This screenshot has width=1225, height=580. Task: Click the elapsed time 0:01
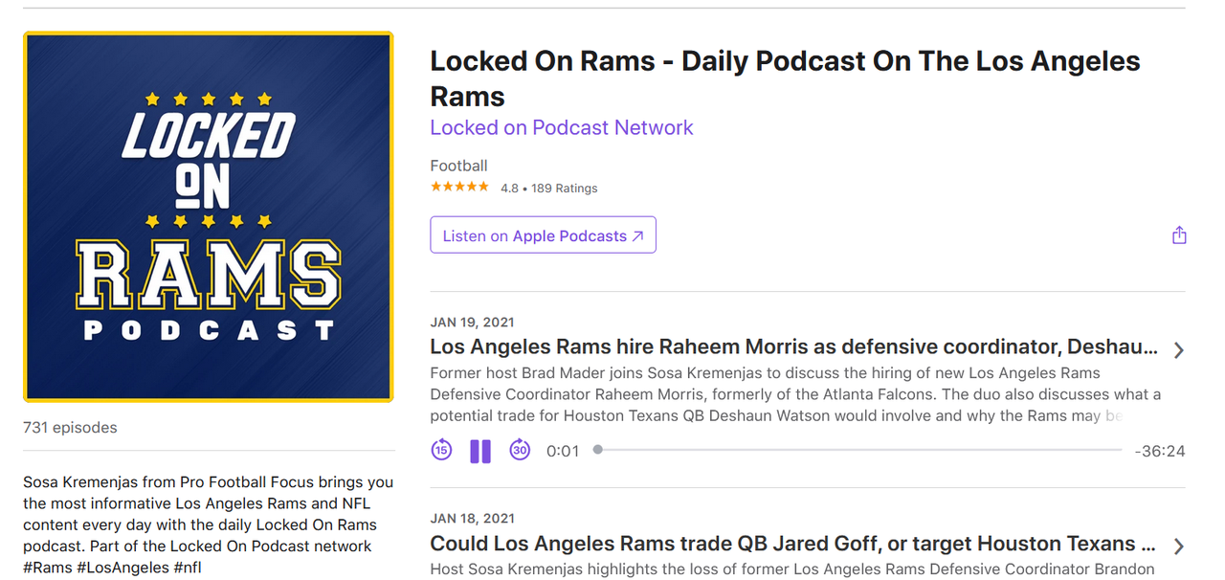pyautogui.click(x=563, y=451)
